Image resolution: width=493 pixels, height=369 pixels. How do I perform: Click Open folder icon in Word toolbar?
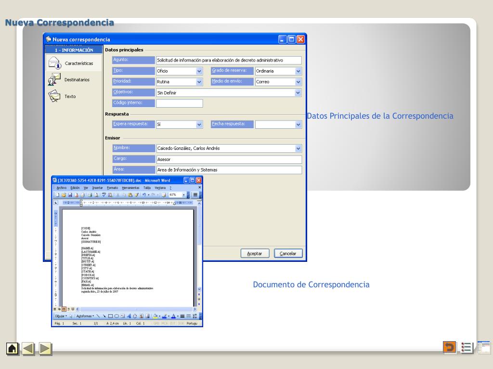coord(64,195)
